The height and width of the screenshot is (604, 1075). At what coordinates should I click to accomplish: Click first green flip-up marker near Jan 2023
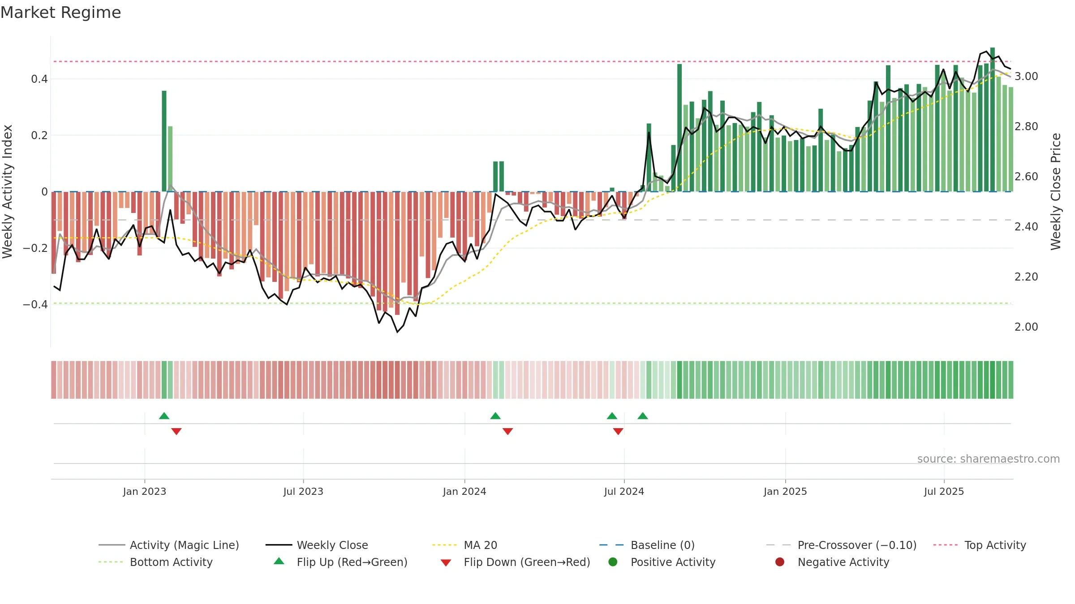(164, 416)
